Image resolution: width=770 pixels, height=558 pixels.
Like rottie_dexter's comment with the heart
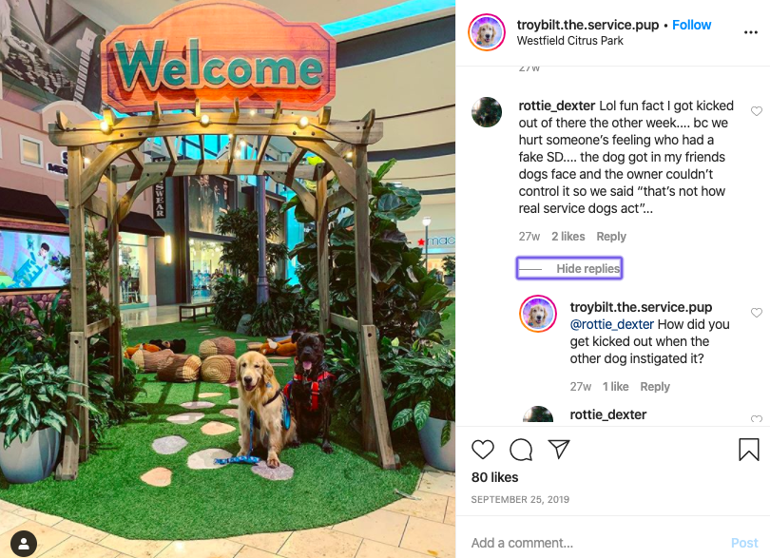(x=757, y=111)
